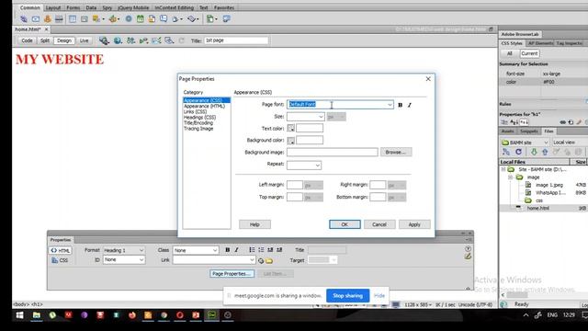
Task: Insert a server-side include icon
Action: click(x=152, y=18)
